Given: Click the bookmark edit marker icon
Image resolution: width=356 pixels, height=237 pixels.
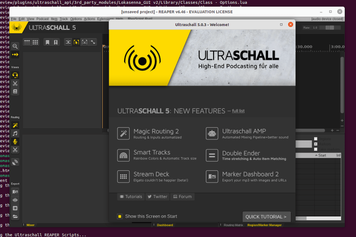Looking at the screenshot, I should (x=56, y=42).
